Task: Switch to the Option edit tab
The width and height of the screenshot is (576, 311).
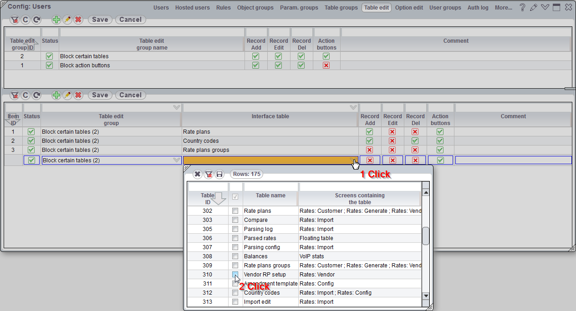Action: (x=409, y=7)
